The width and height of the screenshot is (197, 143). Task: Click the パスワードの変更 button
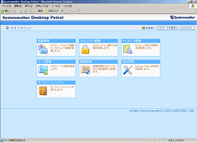point(167,28)
